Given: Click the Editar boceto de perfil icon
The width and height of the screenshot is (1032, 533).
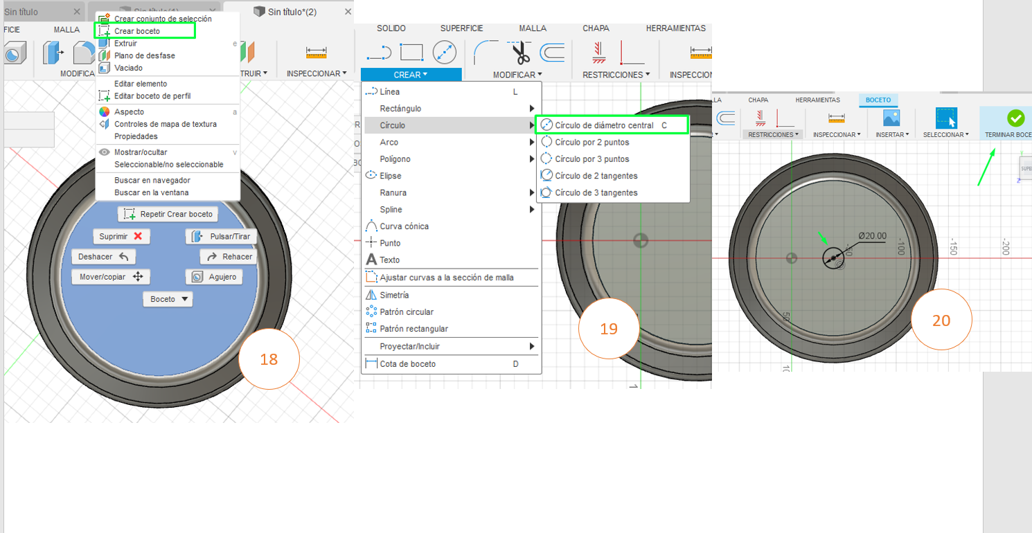Looking at the screenshot, I should [104, 96].
